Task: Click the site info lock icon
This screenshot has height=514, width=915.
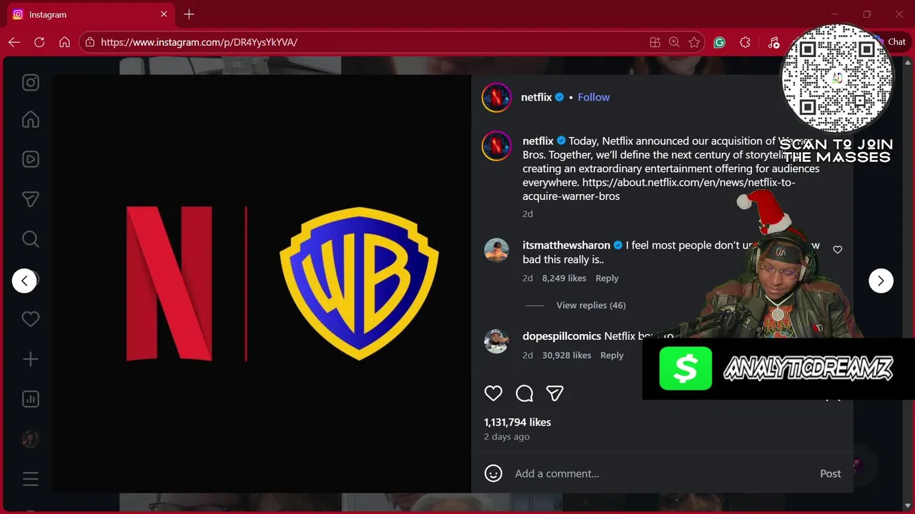Action: [89, 42]
